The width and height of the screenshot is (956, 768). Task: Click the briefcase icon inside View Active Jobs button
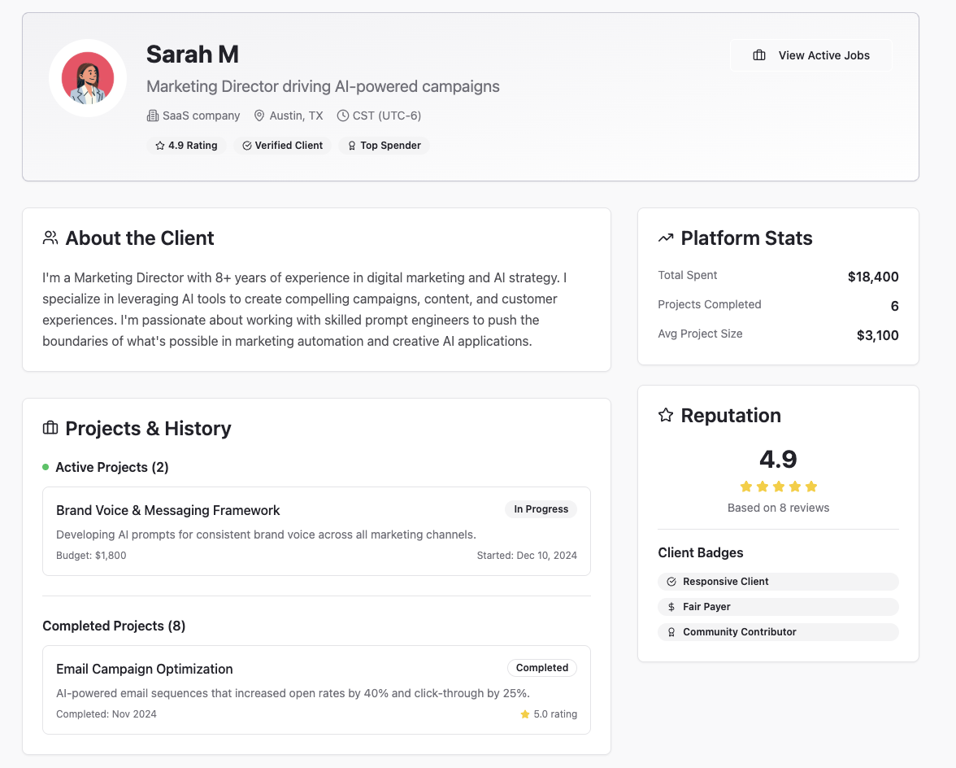coord(760,55)
